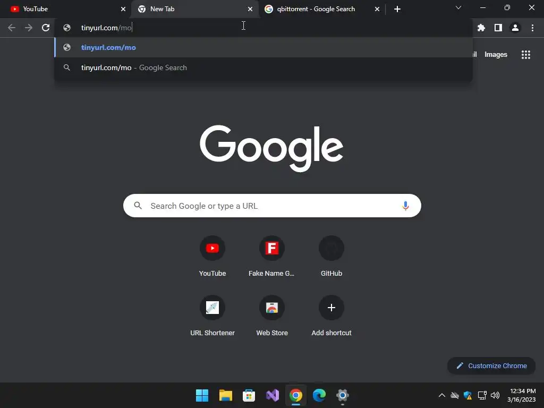The height and width of the screenshot is (408, 544).
Task: Click the browser back arrow
Action: click(x=12, y=28)
